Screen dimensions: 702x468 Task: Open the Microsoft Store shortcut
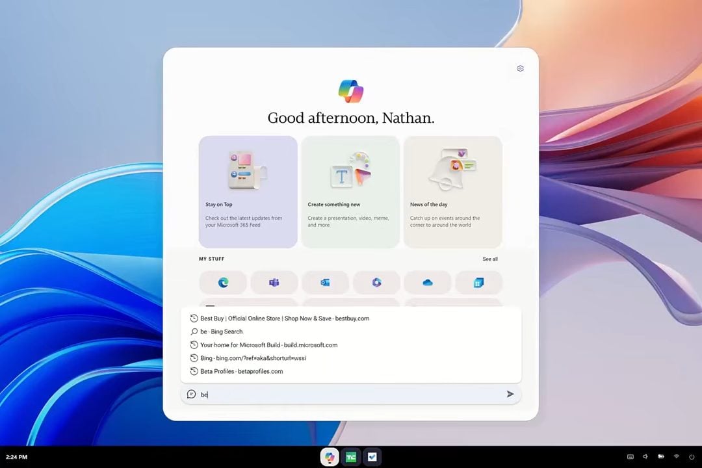pyautogui.click(x=478, y=283)
